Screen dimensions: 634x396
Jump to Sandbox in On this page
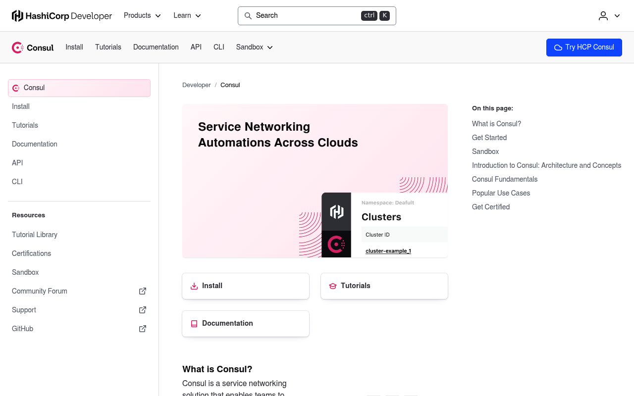coord(485,151)
